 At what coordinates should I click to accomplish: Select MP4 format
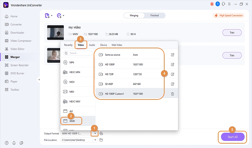click(x=78, y=62)
